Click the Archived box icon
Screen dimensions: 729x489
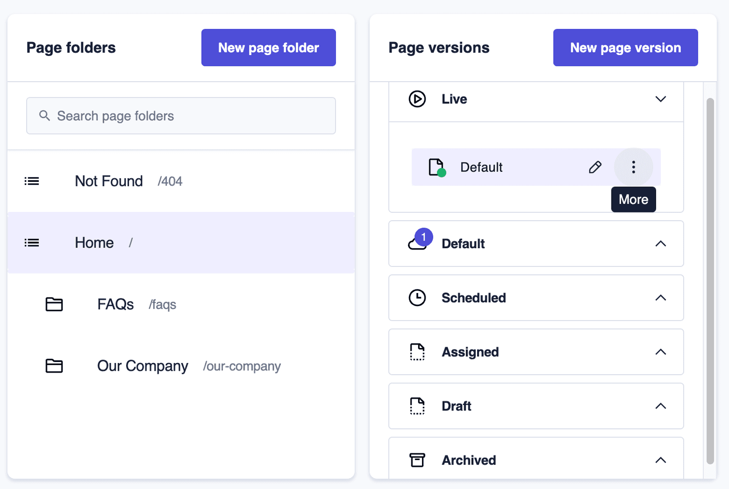[x=417, y=460]
